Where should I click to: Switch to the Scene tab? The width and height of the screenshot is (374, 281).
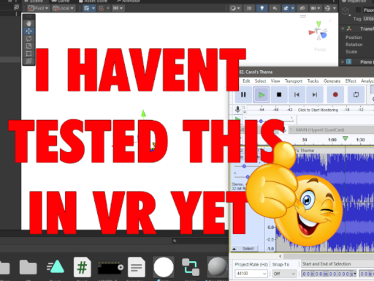coord(34,1)
